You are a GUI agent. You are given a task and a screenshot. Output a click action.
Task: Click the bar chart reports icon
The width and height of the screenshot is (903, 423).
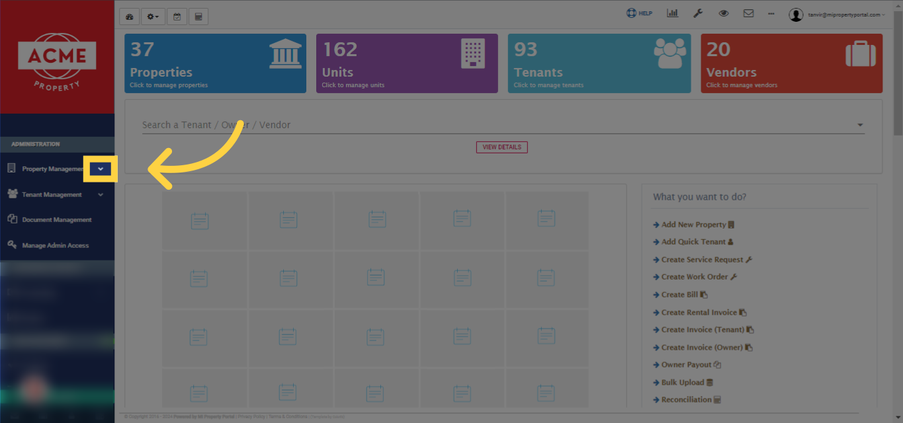point(673,13)
